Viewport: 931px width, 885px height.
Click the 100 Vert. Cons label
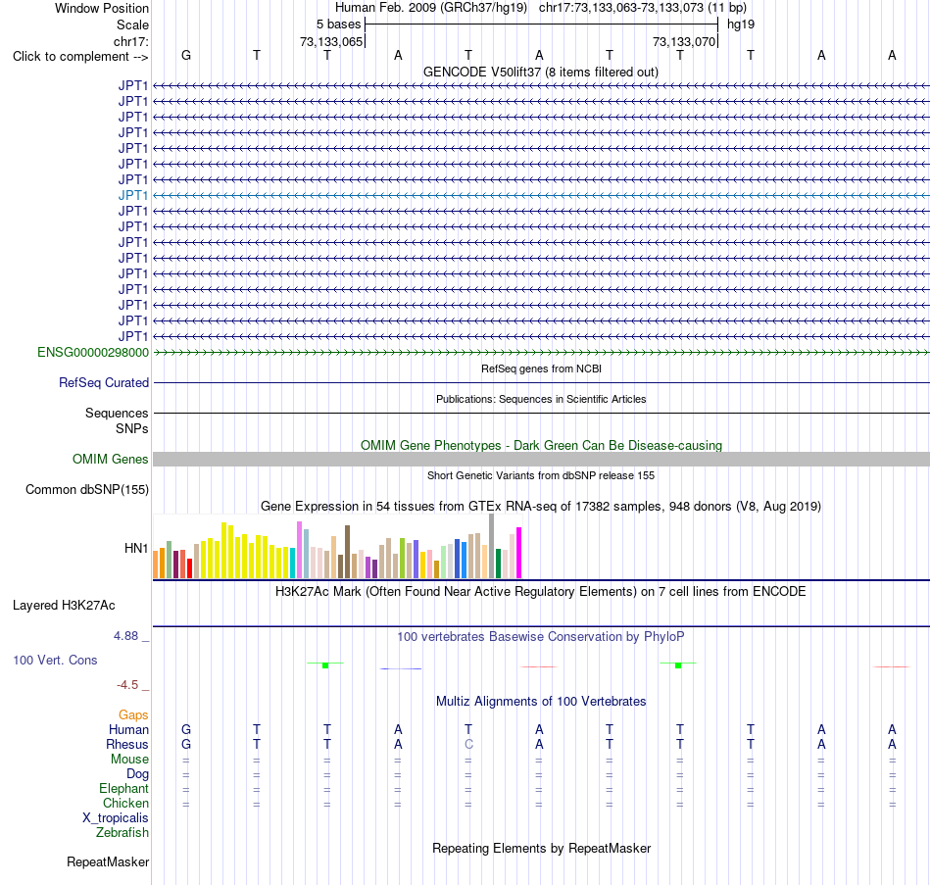(x=55, y=660)
